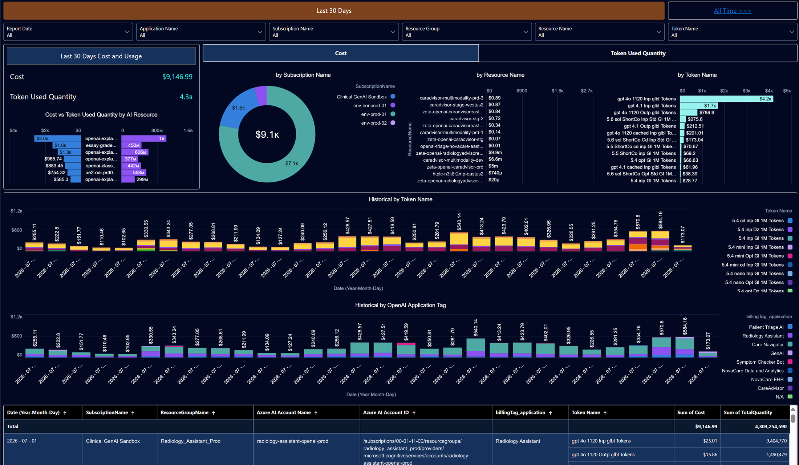
Task: Click the 606M token quantity bar
Action: (x=135, y=152)
